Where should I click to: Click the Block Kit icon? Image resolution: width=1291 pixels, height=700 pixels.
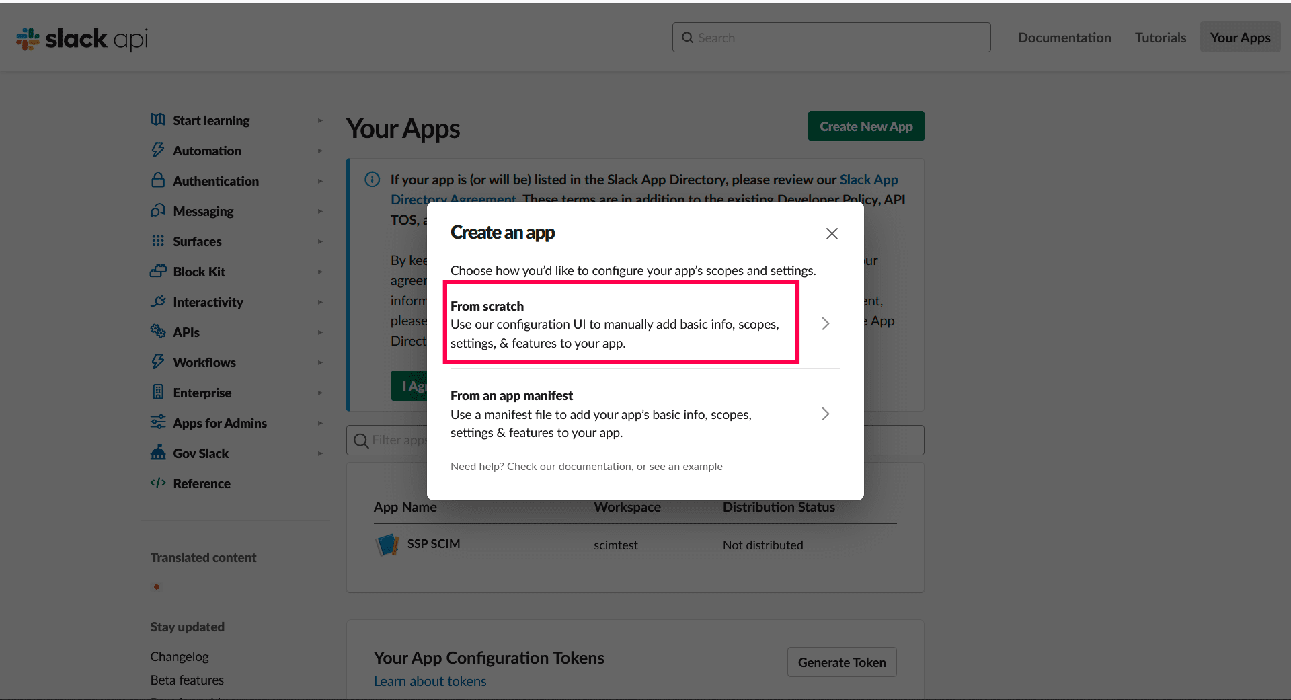point(158,271)
